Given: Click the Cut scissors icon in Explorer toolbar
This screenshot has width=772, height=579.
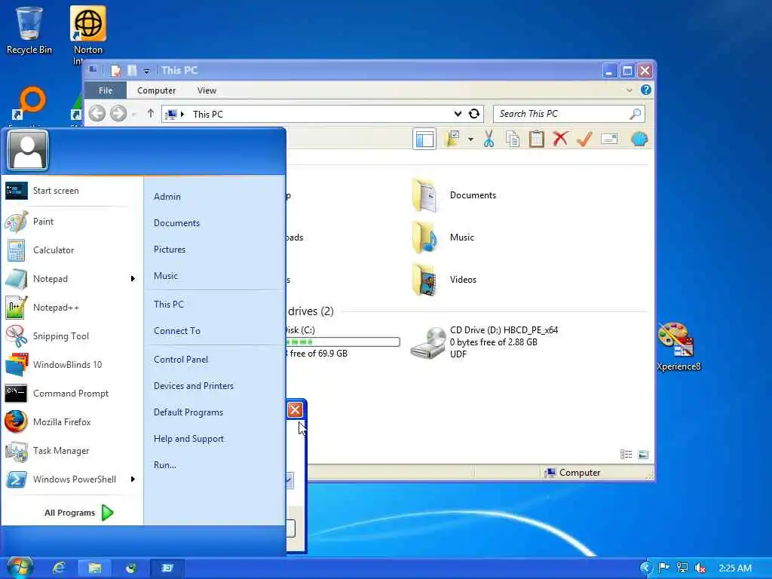Looking at the screenshot, I should [489, 139].
